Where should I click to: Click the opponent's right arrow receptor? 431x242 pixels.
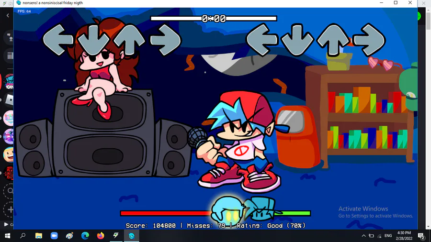166,40
